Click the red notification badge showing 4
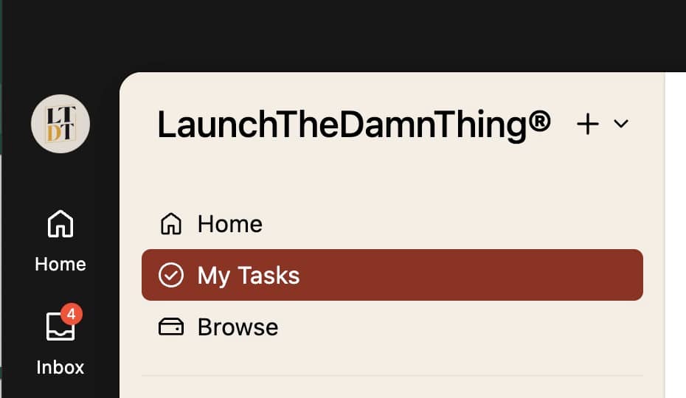This screenshot has height=398, width=686. click(71, 315)
